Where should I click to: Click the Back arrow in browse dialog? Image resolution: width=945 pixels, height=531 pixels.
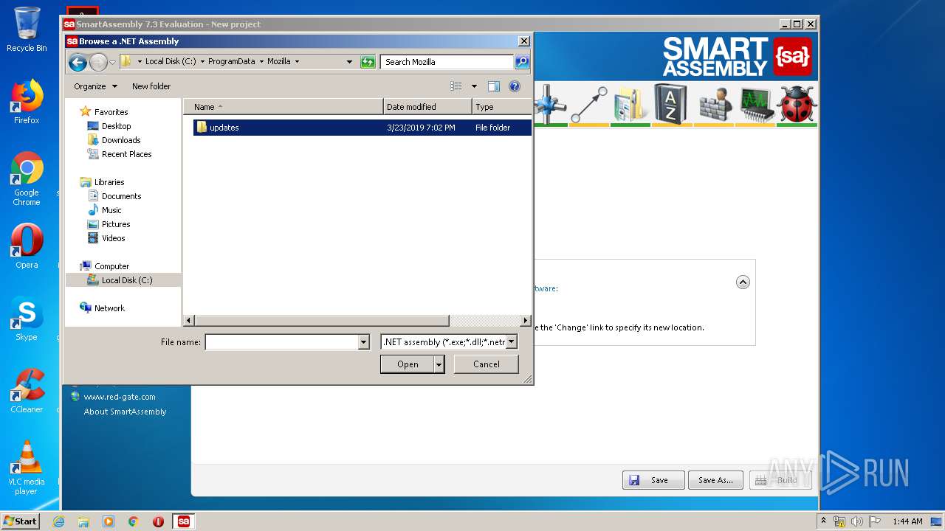pos(78,63)
